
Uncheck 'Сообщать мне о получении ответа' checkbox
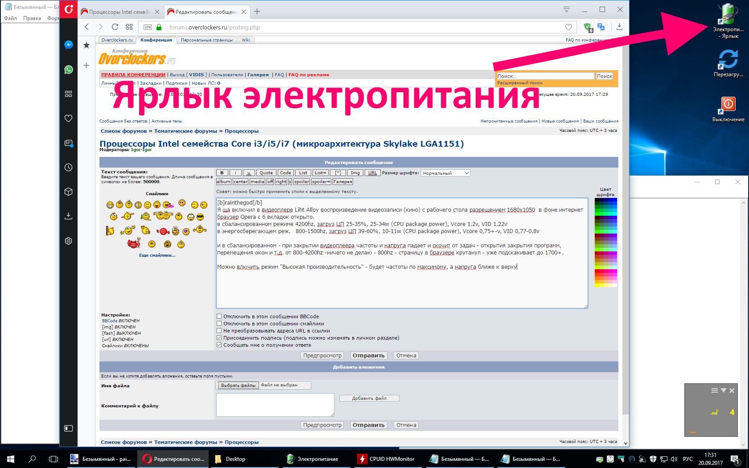[219, 345]
